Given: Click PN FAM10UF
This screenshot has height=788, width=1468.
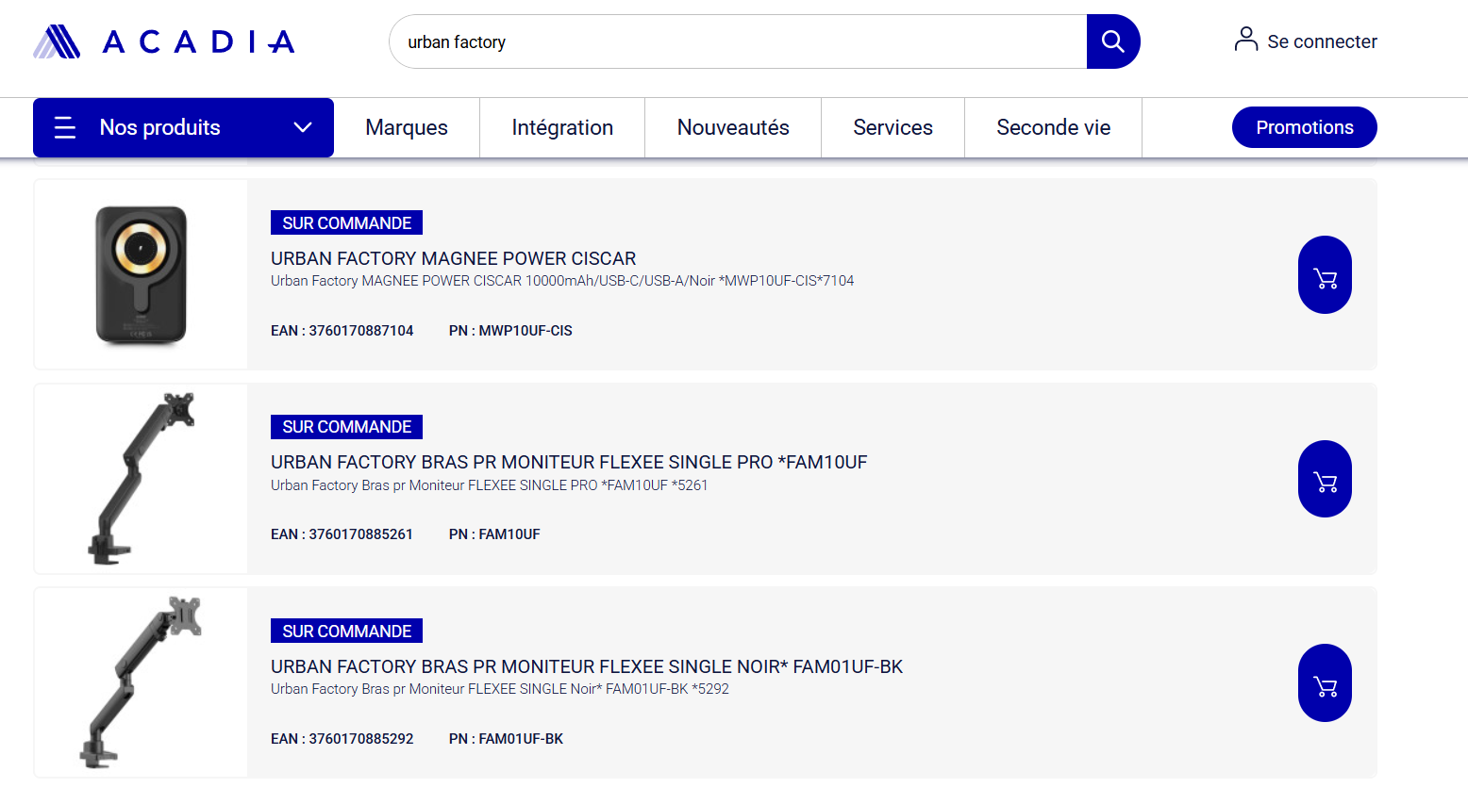Looking at the screenshot, I should (x=494, y=534).
